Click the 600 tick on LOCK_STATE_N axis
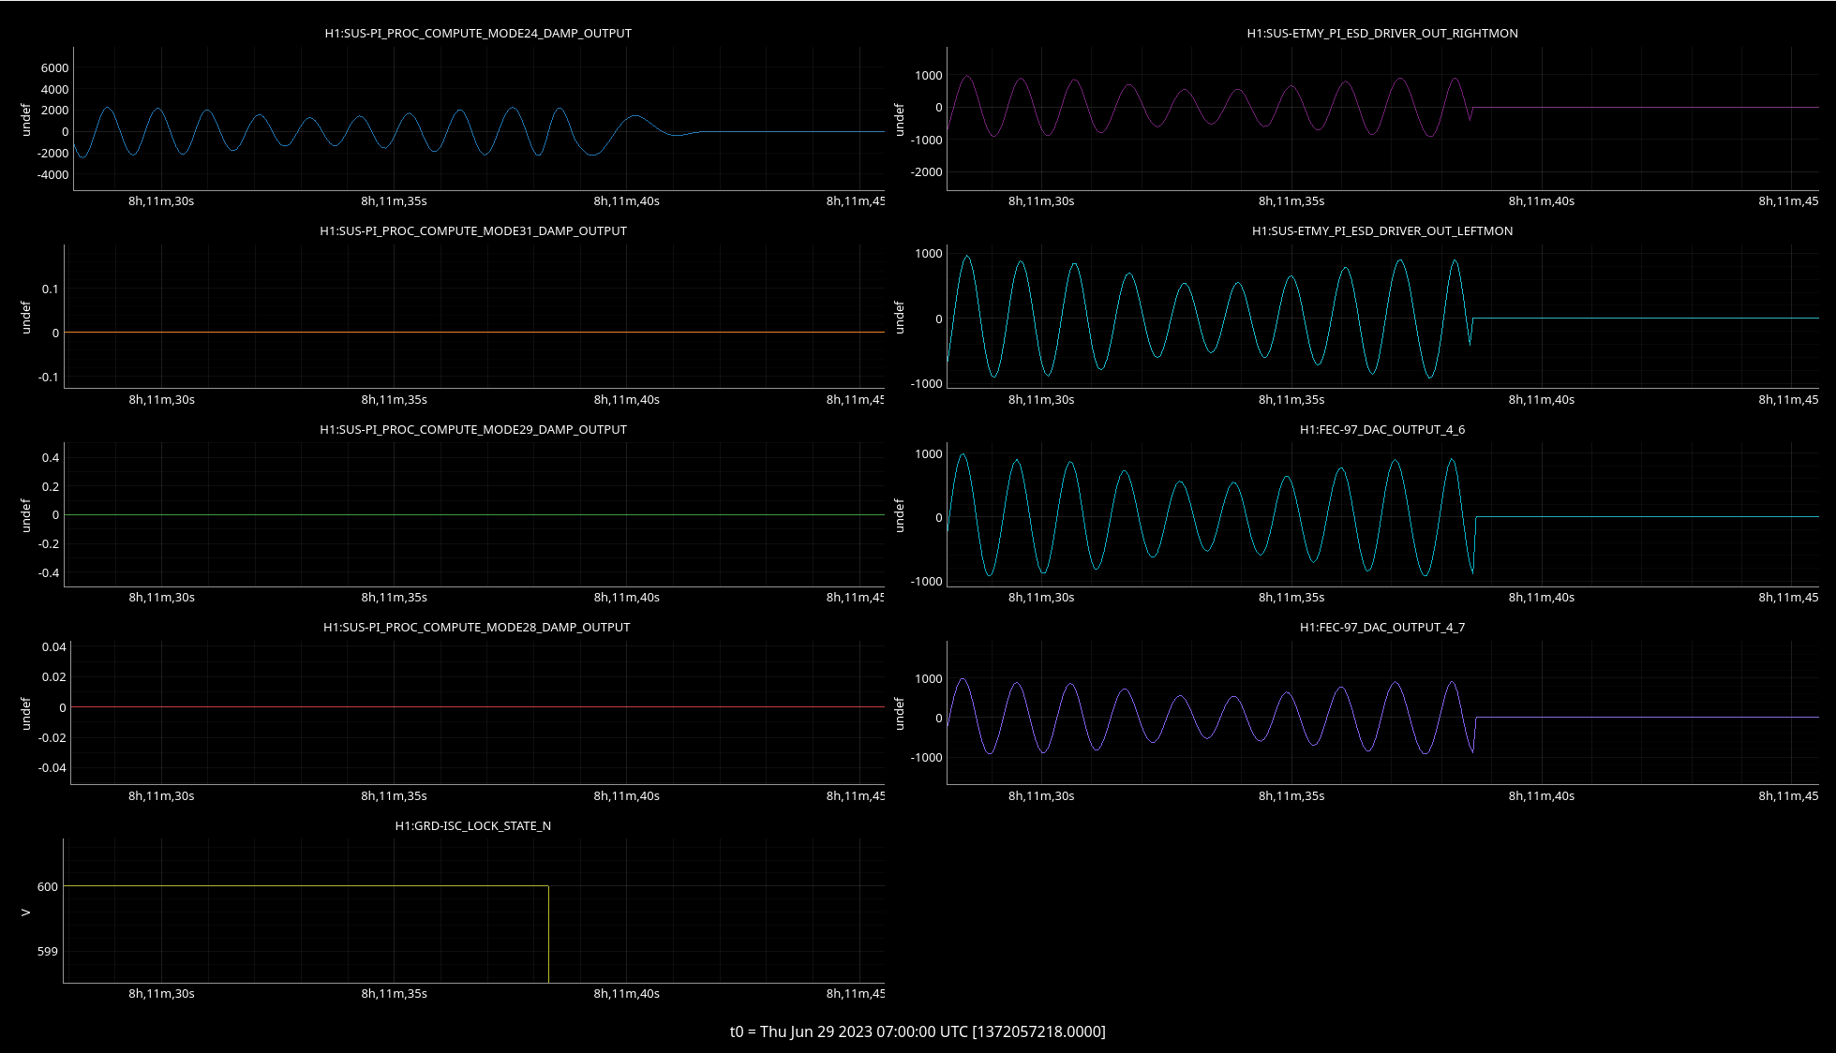Viewport: 1836px width, 1053px height. (48, 886)
